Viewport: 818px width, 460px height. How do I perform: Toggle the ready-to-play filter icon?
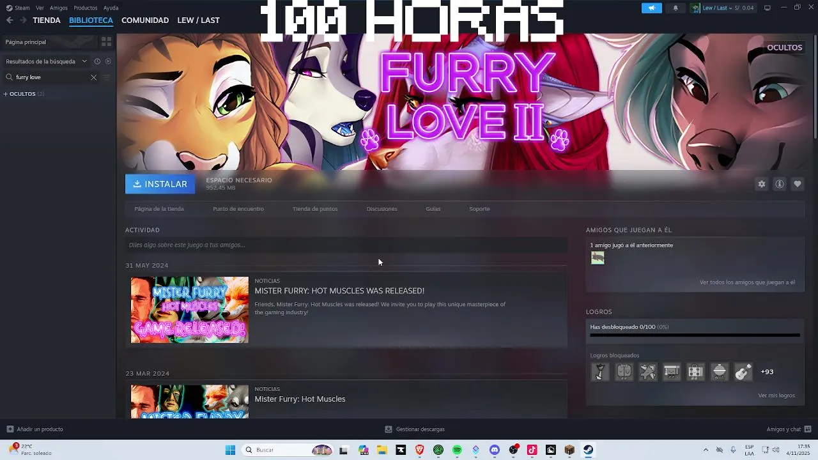(x=108, y=61)
